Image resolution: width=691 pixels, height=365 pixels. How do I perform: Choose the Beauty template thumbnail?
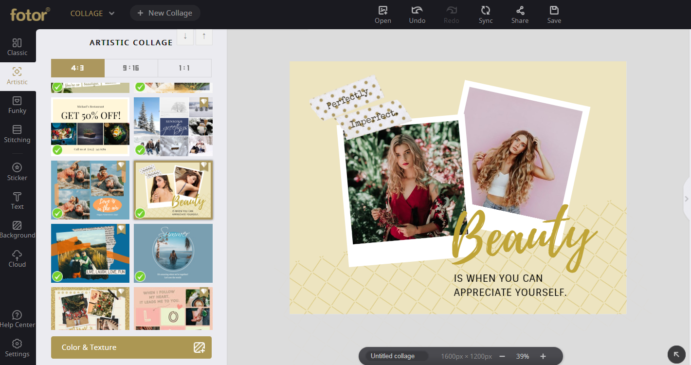click(173, 190)
